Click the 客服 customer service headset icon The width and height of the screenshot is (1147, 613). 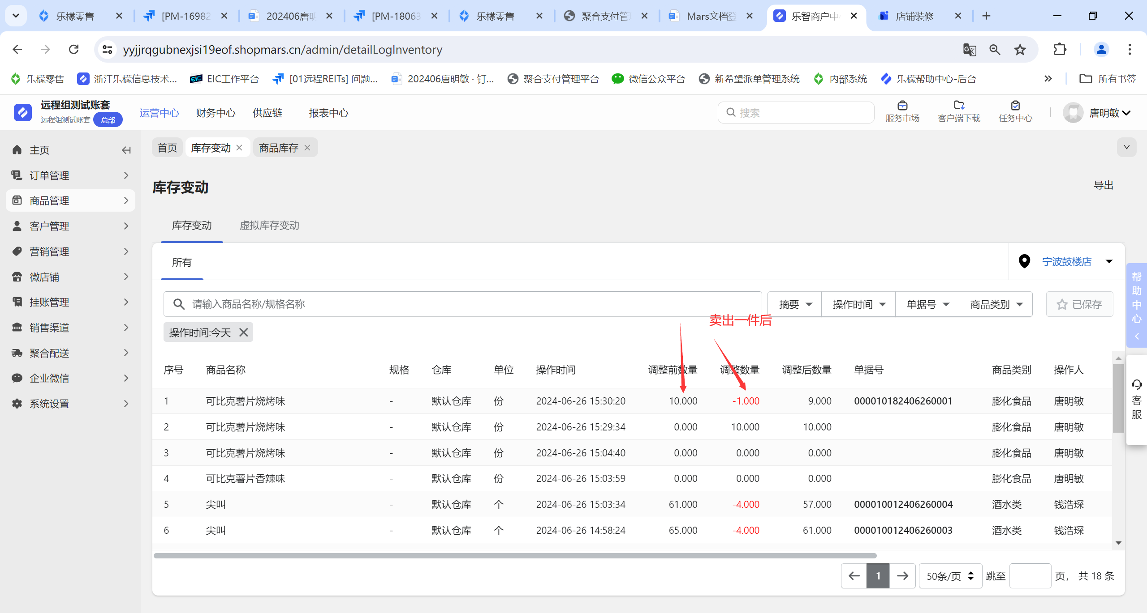[1136, 384]
